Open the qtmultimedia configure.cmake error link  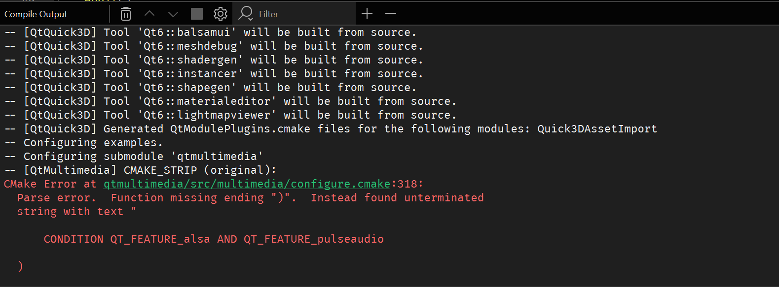247,184
